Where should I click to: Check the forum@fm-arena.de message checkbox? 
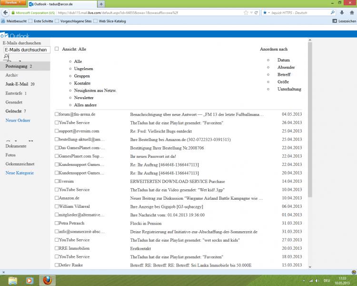click(x=57, y=114)
